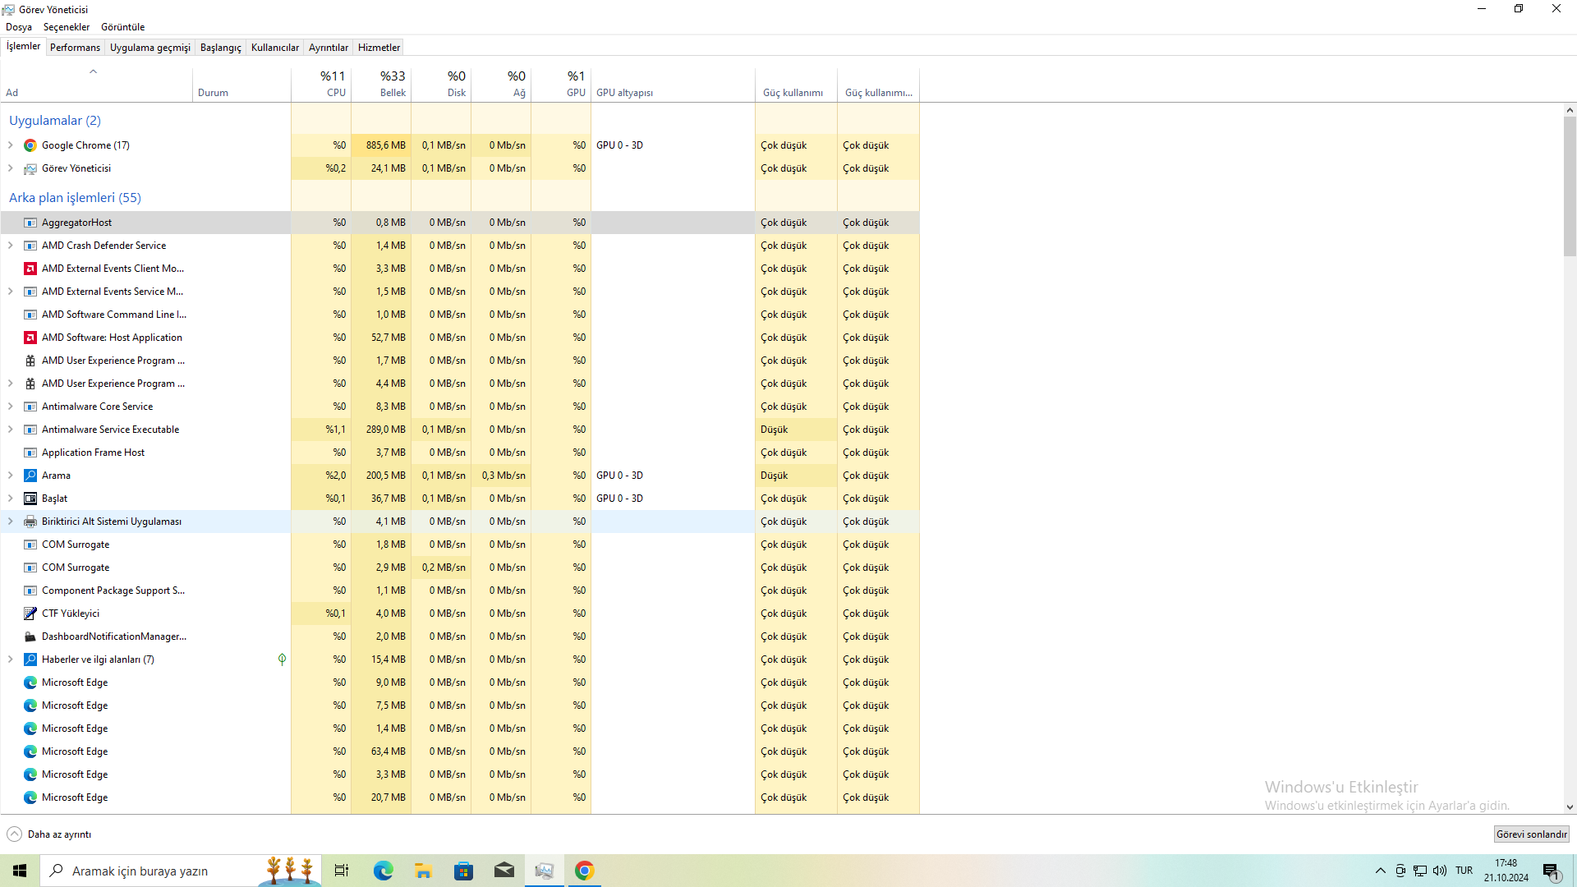Screen dimensions: 1577x887
Task: Select the Component Package Support row
Action: click(460, 591)
